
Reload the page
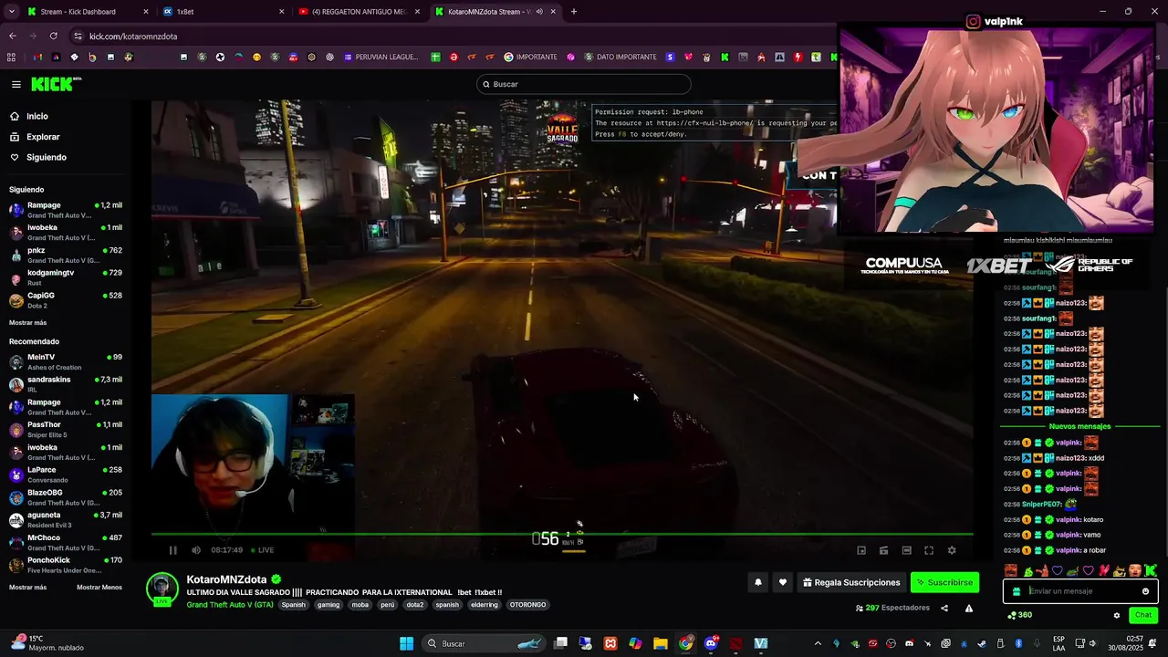coord(54,36)
